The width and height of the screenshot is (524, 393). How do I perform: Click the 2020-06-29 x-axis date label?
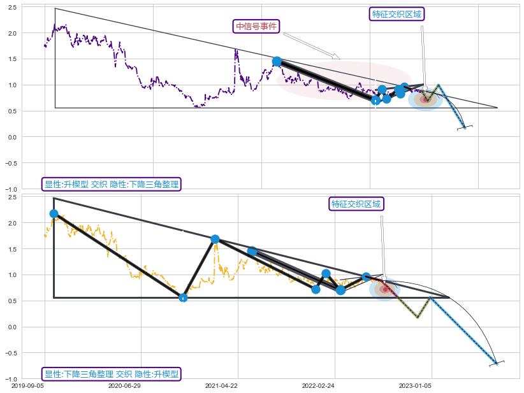[x=124, y=385]
